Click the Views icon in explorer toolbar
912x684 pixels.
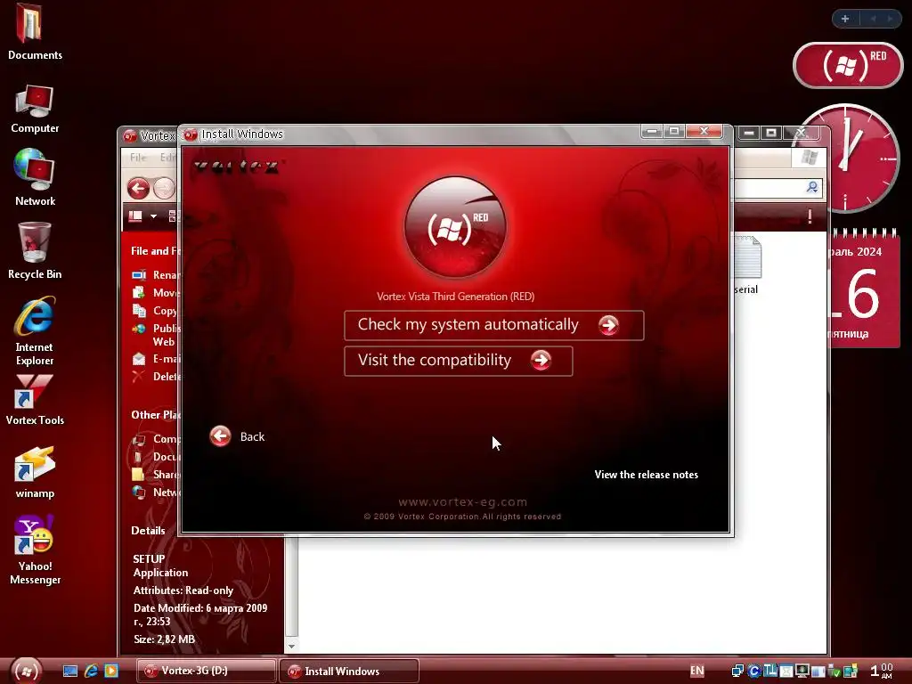[135, 216]
